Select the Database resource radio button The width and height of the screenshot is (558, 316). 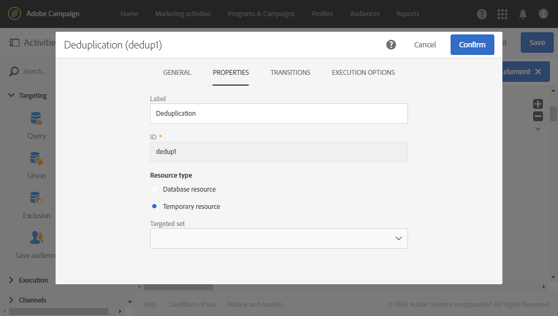[154, 189]
